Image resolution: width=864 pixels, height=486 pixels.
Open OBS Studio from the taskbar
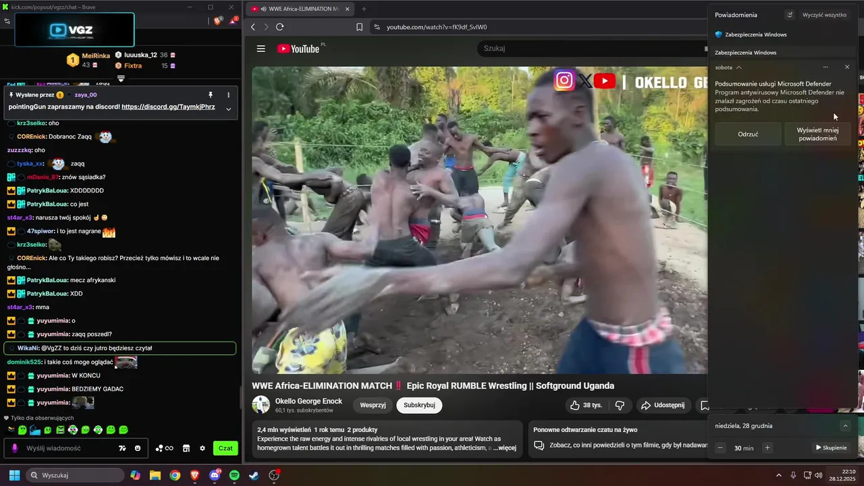pos(274,475)
